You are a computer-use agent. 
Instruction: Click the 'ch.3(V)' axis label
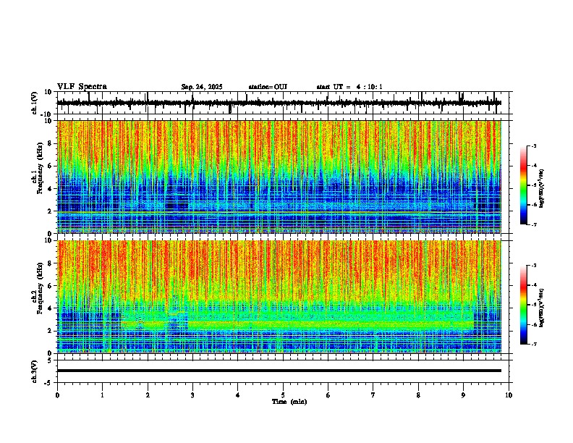point(35,371)
